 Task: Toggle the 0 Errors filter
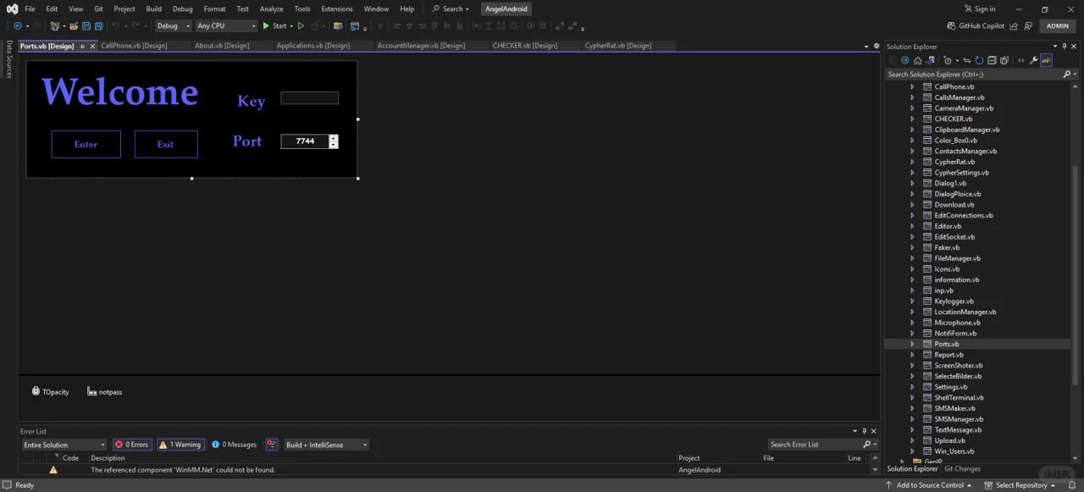pos(132,445)
